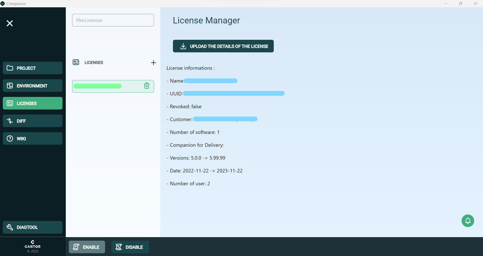
Task: Open the Diff section
Action: [x=33, y=121]
